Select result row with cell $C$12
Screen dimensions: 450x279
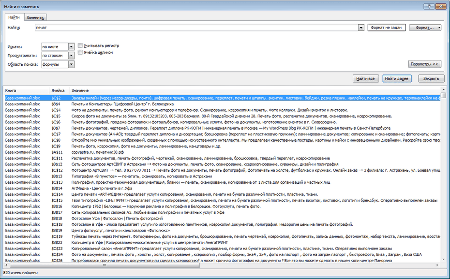point(222,170)
